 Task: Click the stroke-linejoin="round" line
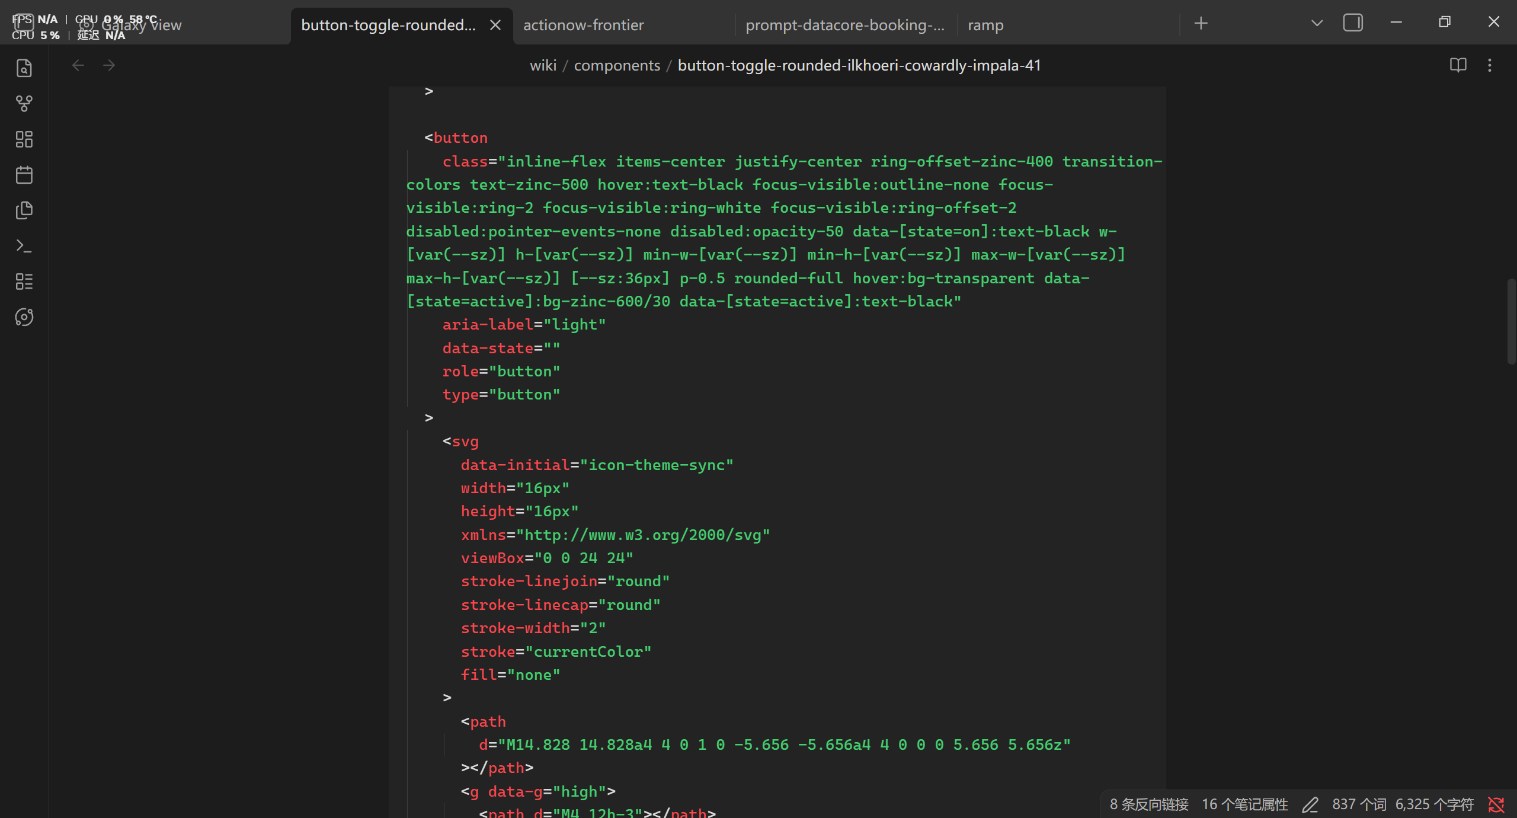click(x=565, y=581)
